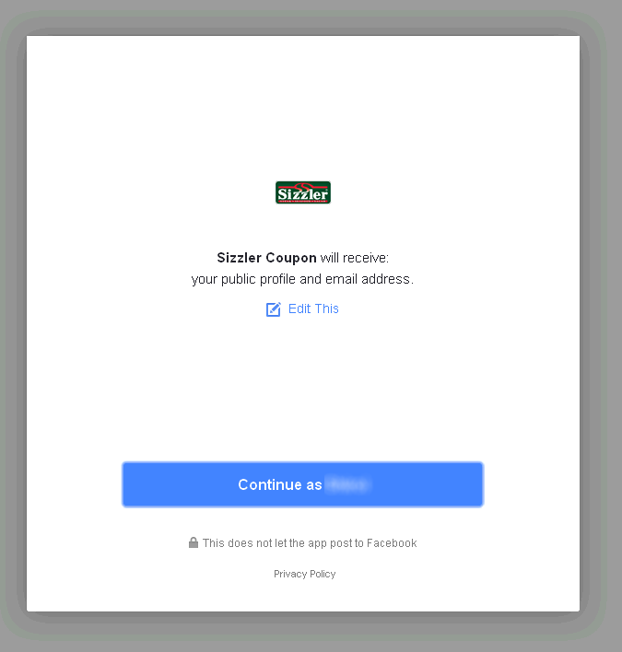Click the Sizzler logo image
Screen dimensions: 622x652
point(303,192)
